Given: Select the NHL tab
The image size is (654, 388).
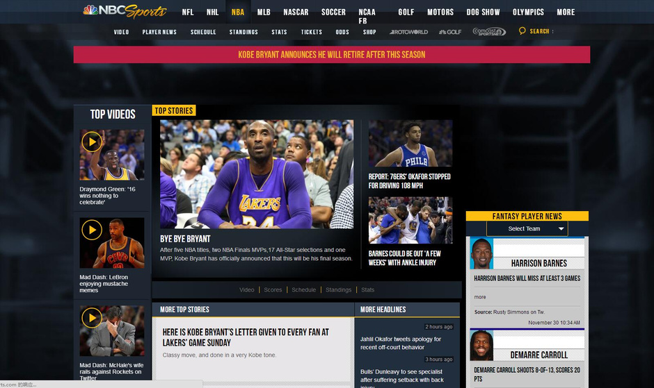Looking at the screenshot, I should point(212,12).
